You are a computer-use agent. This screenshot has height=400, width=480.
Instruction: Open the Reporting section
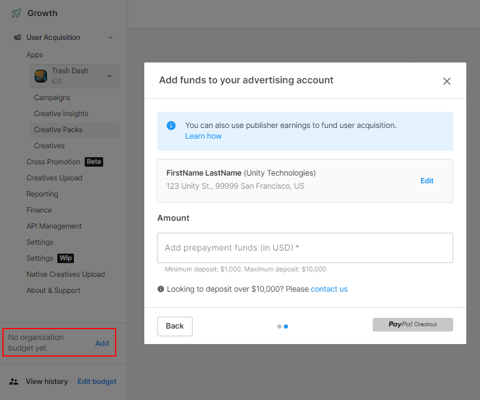pos(42,194)
